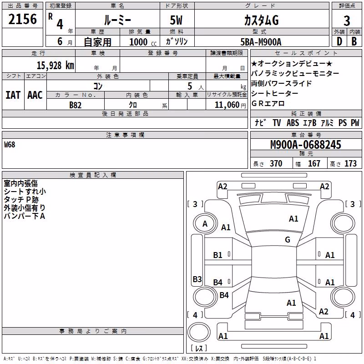Viewport: 364px width, 364px height.
Task: Click the エアB equipment label
Action: pos(310,122)
